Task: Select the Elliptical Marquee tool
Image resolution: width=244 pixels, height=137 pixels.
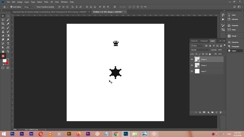Action: click(x=8, y=16)
